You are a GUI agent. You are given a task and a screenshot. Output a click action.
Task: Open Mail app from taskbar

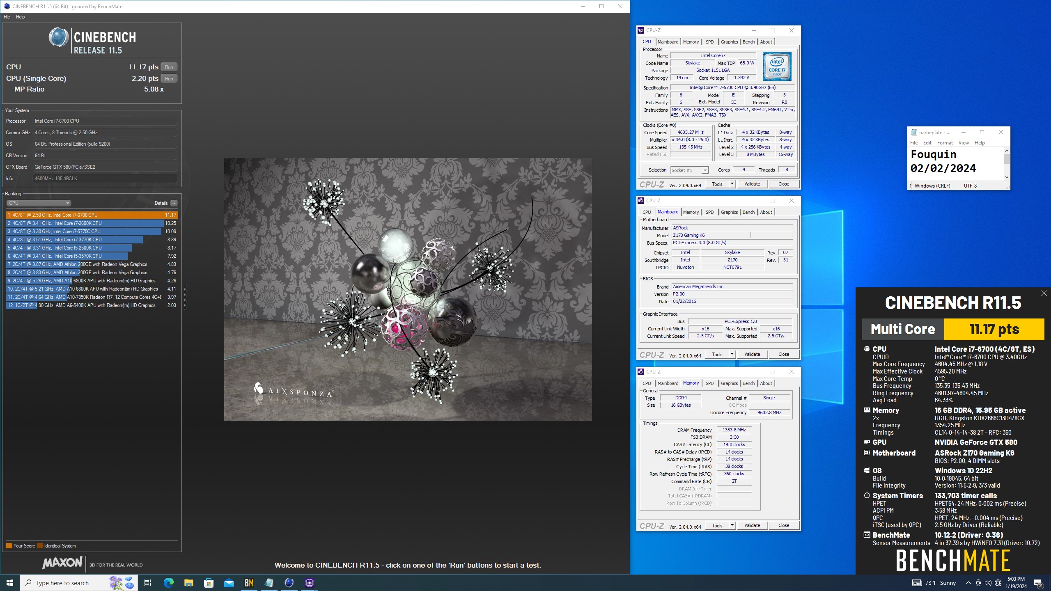click(x=229, y=583)
